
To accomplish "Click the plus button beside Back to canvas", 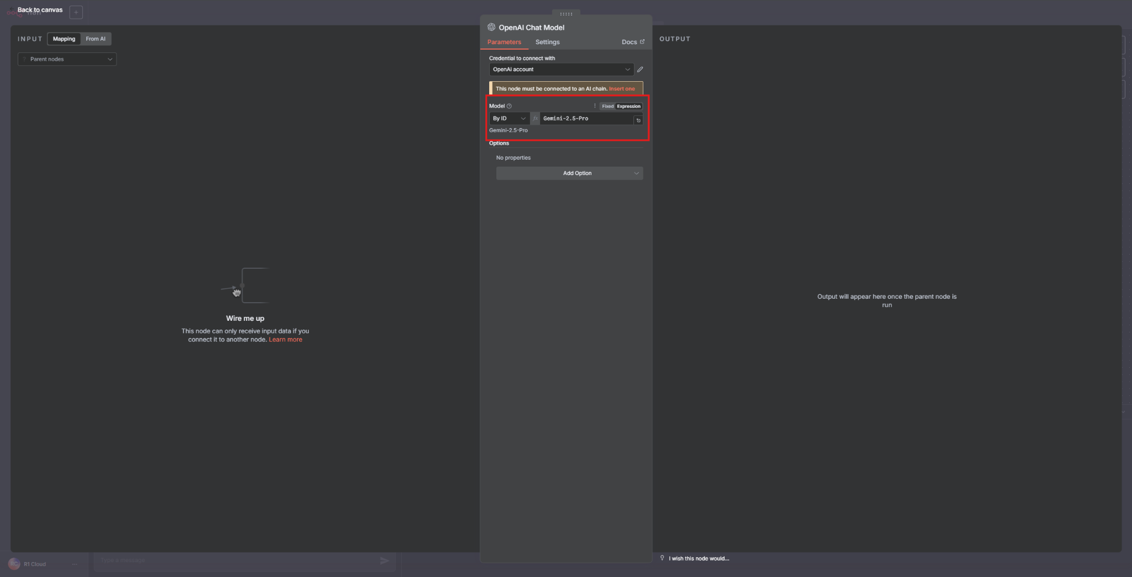I will [x=76, y=12].
